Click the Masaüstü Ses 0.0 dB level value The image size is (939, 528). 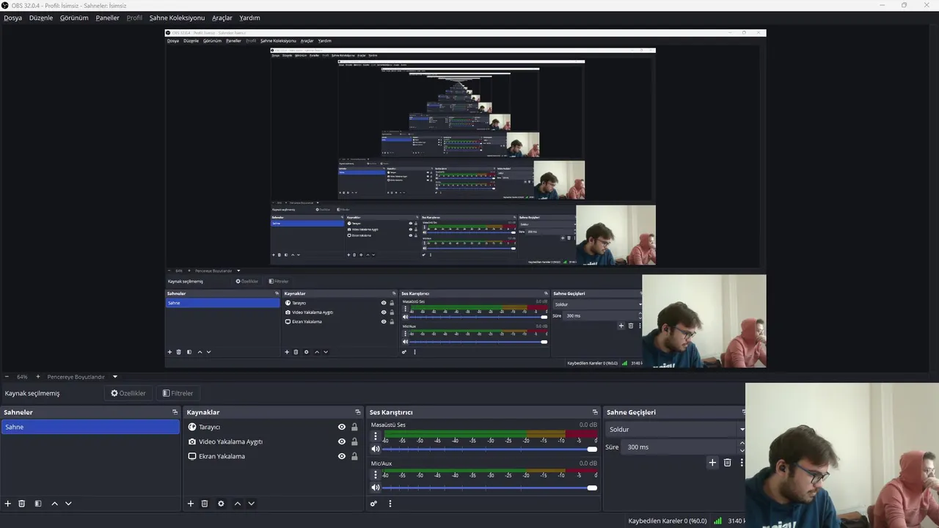pos(588,425)
